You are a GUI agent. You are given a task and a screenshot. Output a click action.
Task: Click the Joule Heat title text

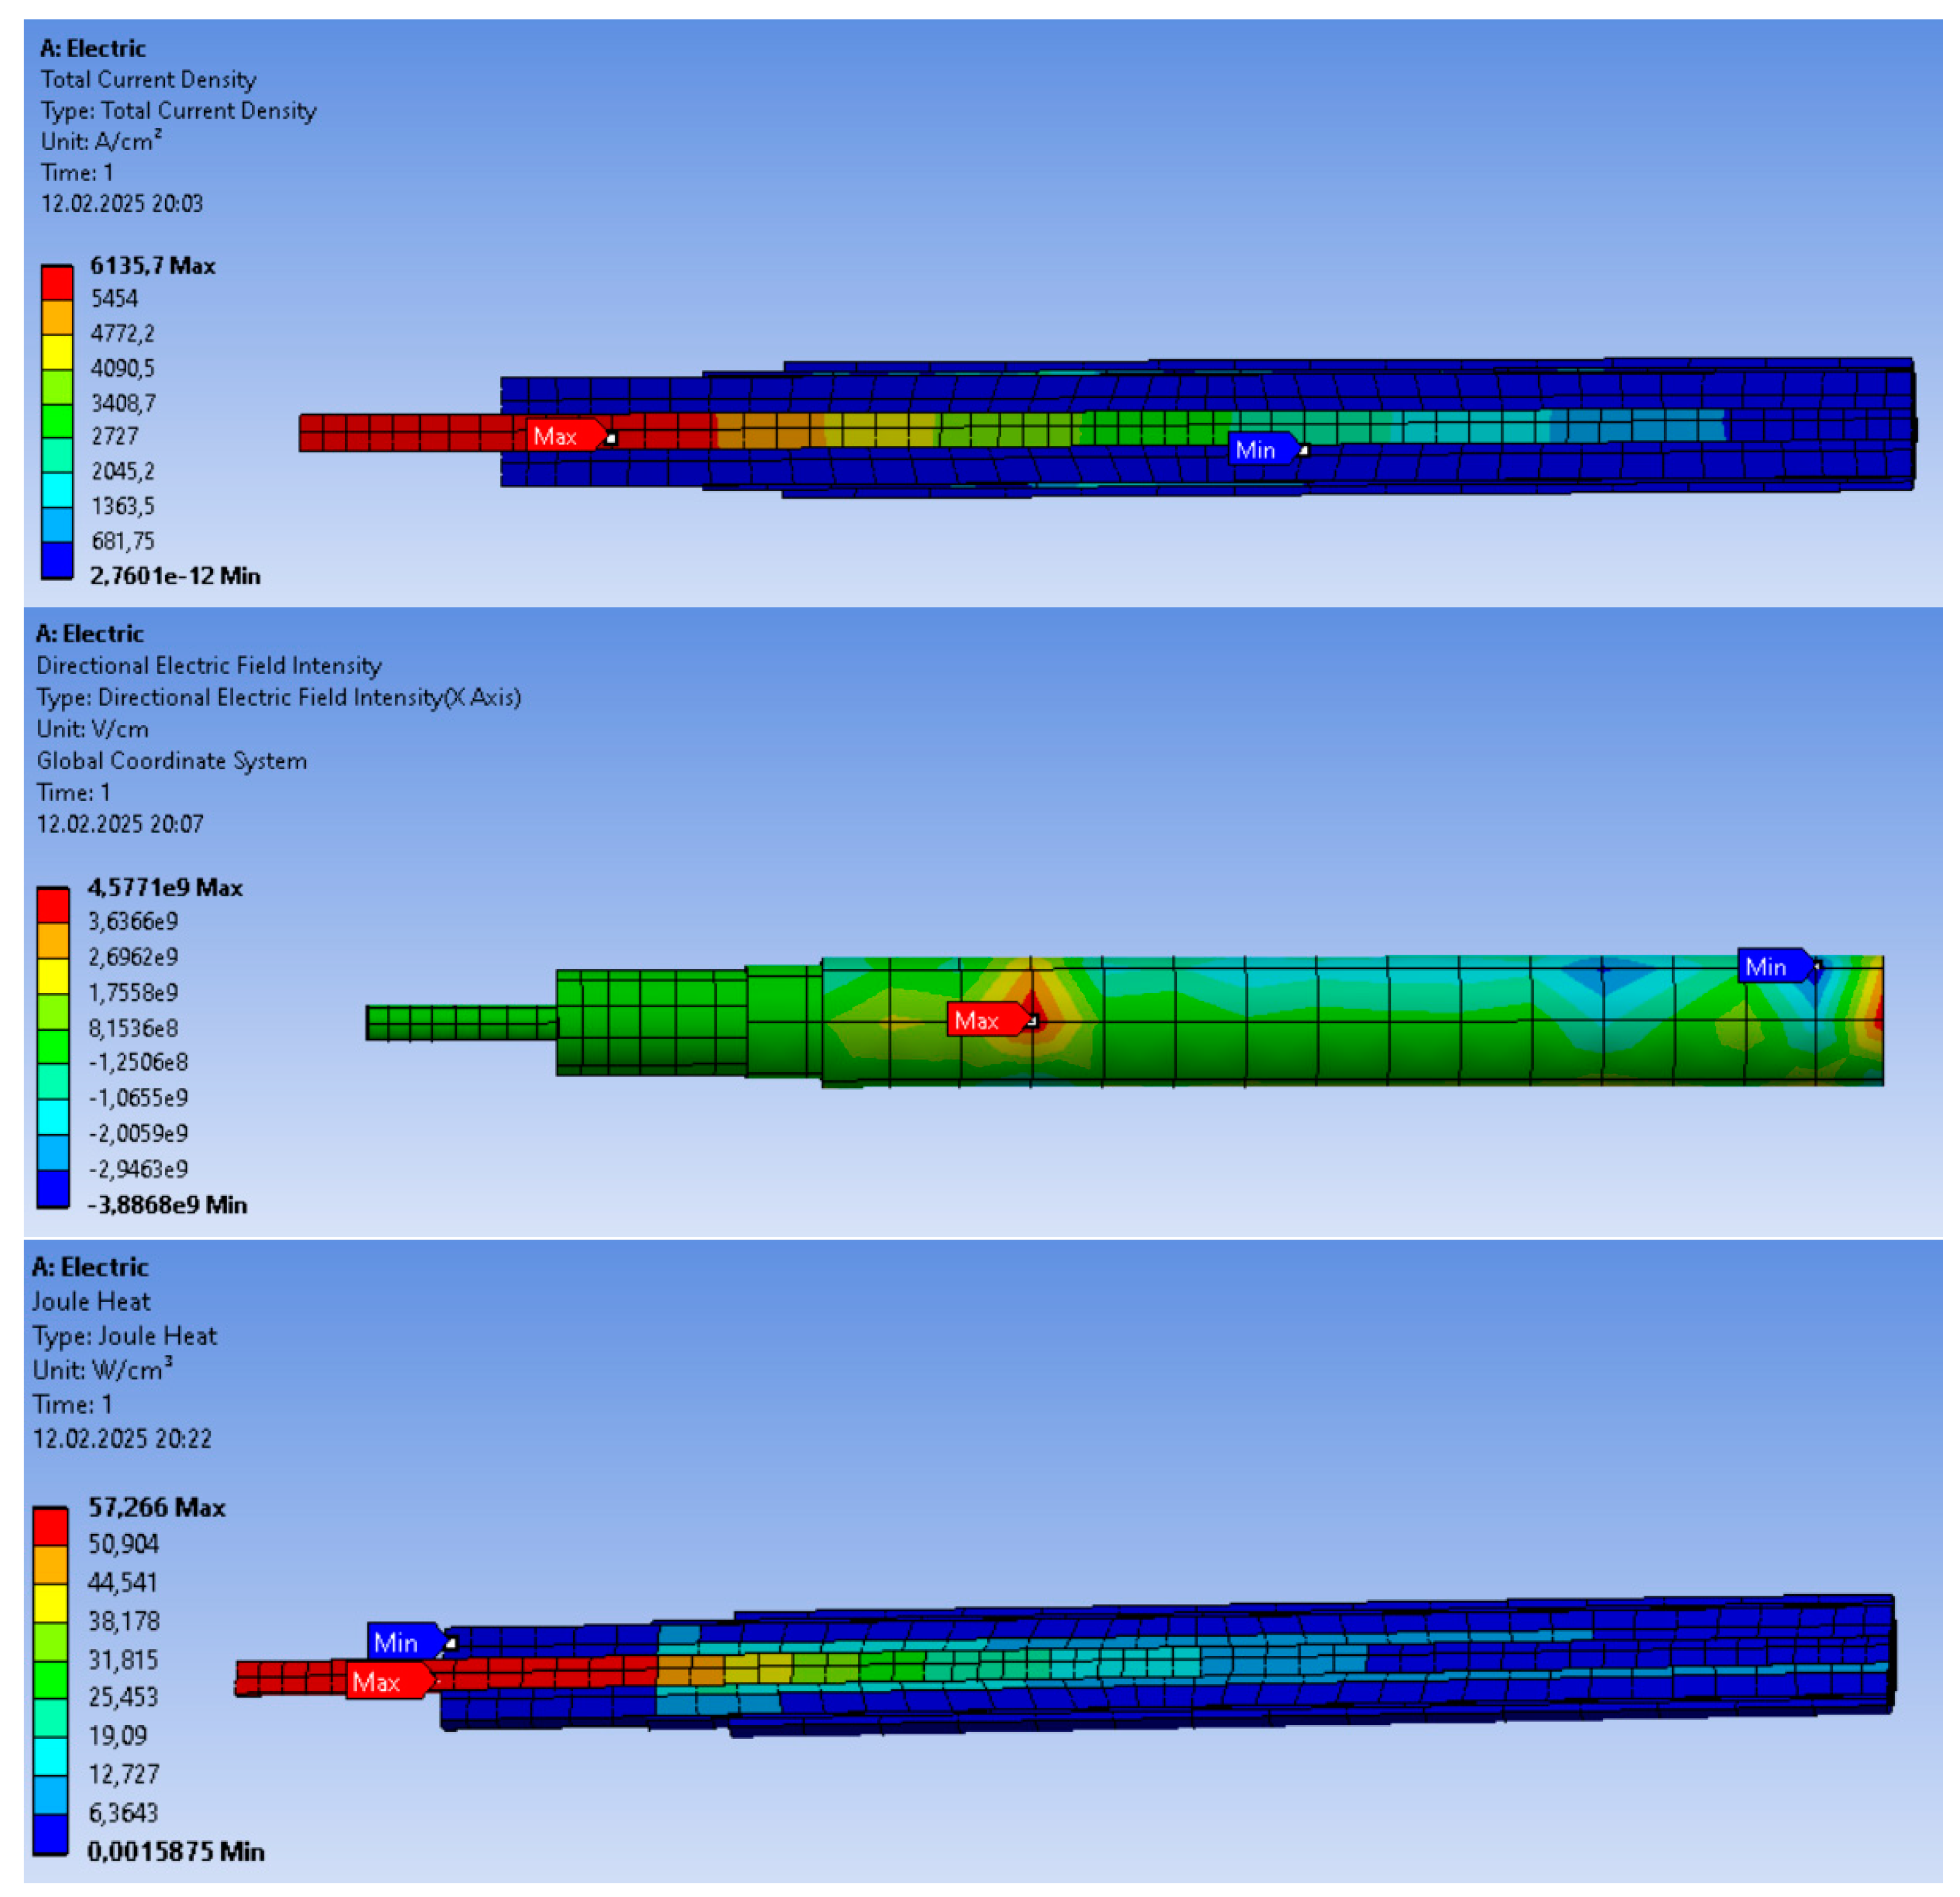91,1301
